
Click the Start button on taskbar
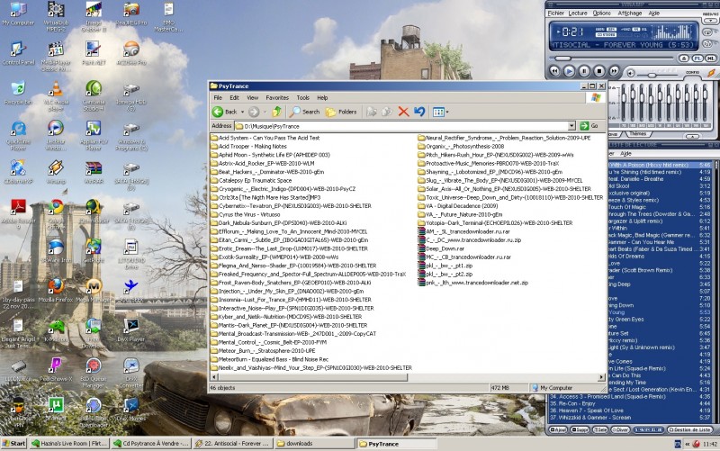click(x=13, y=443)
